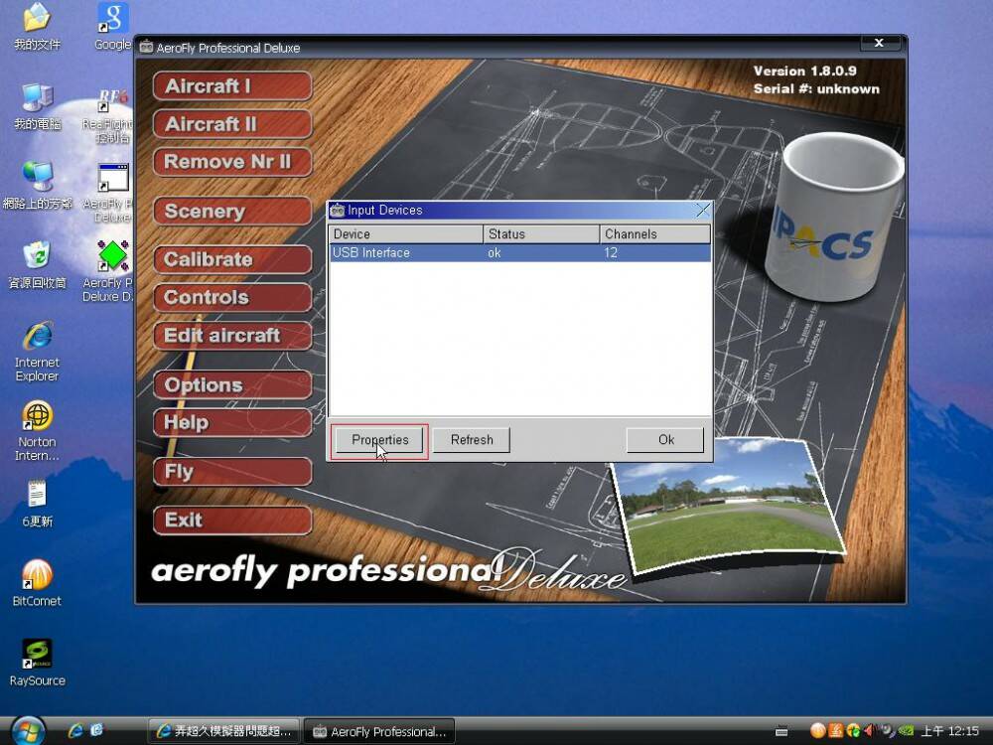
Task: Click the channels value 12
Action: pos(611,253)
